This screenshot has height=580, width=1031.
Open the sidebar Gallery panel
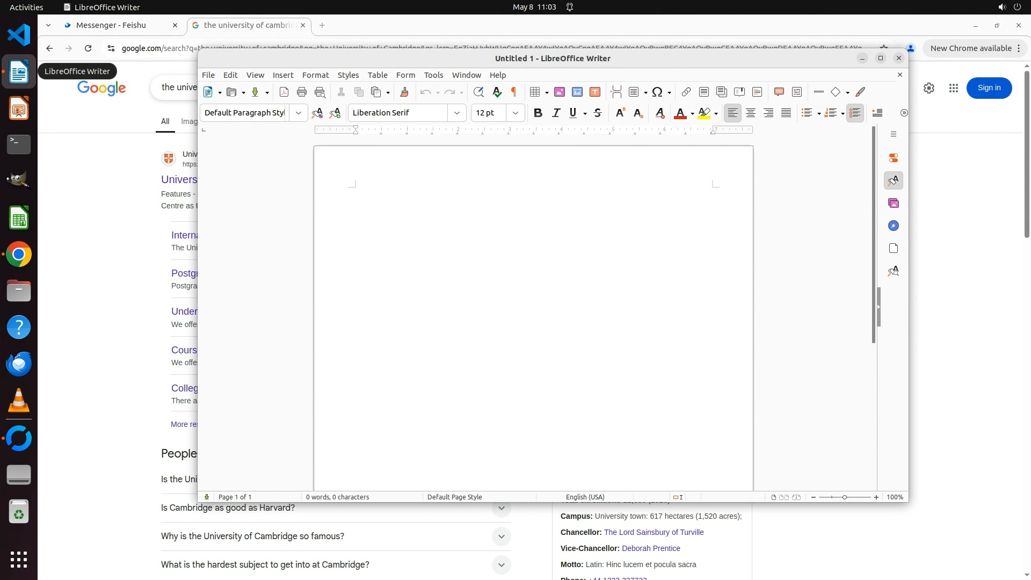point(893,204)
